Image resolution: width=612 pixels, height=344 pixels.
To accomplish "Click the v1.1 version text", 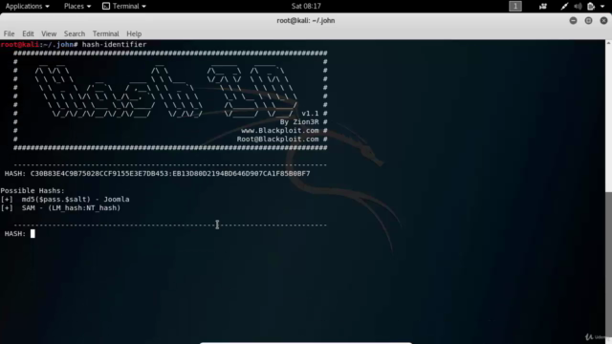I will 310,114.
